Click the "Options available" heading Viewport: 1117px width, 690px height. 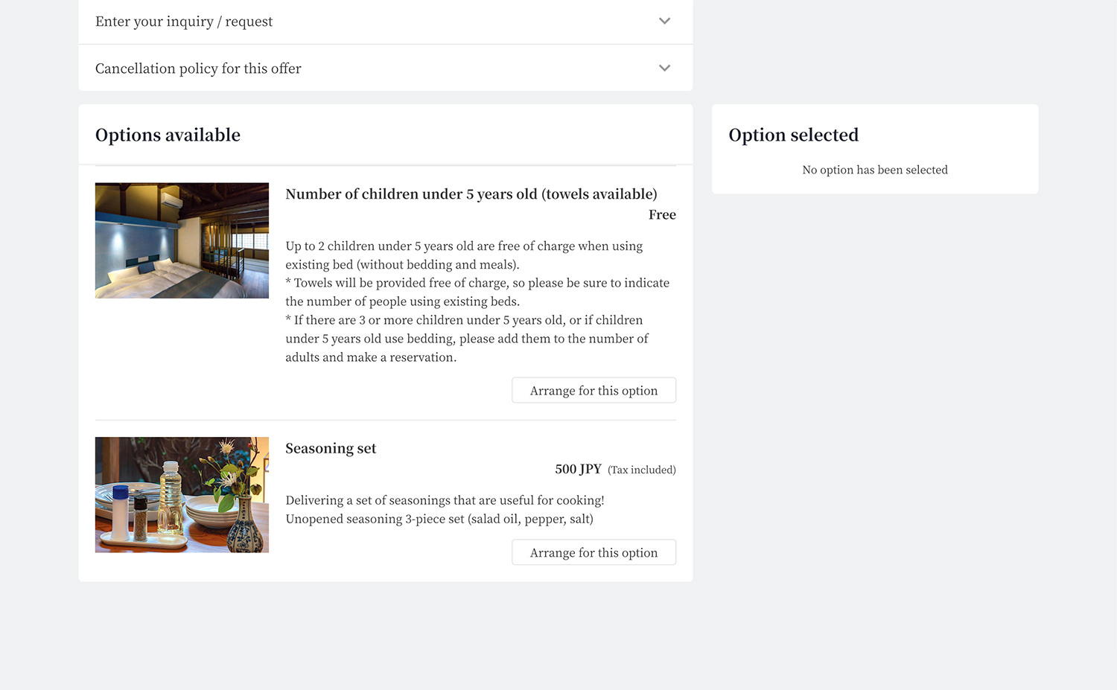168,135
